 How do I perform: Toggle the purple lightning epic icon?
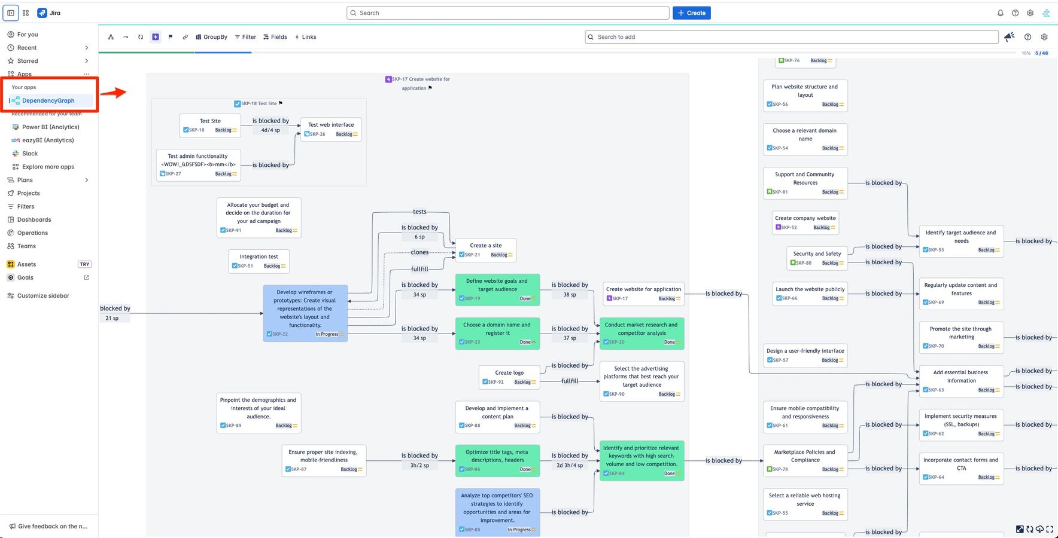point(156,37)
